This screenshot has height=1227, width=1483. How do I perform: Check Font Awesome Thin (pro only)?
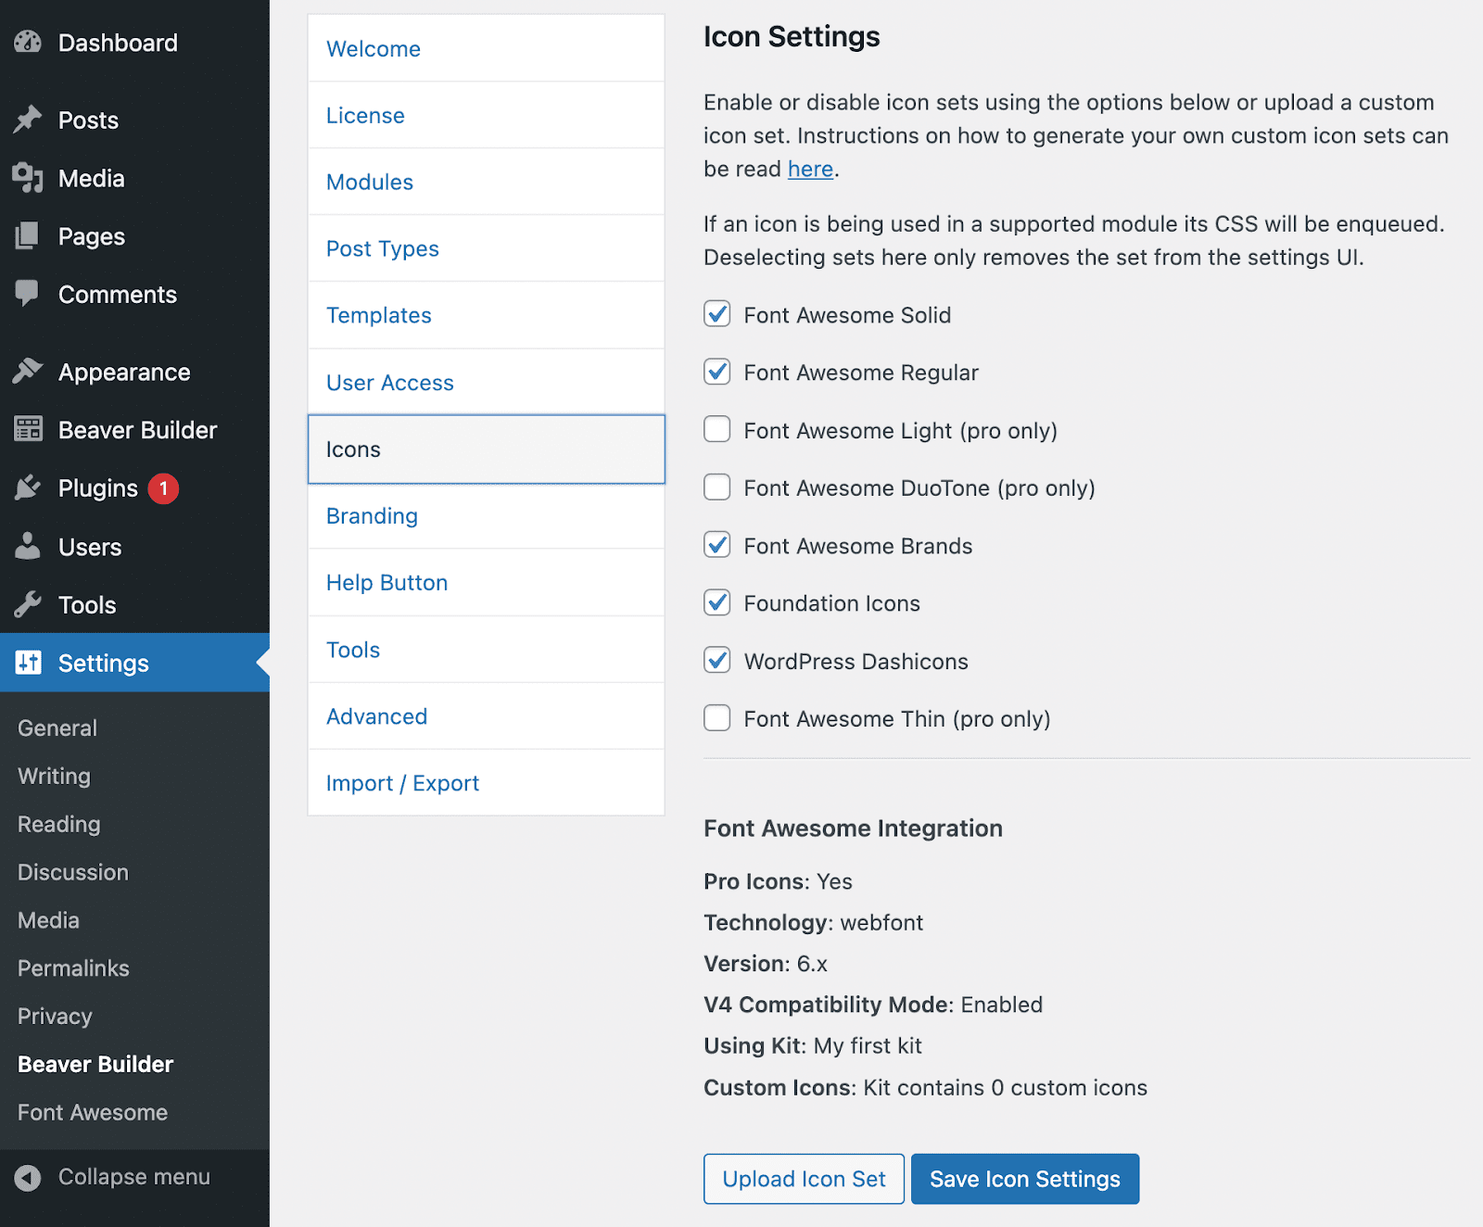tap(716, 718)
